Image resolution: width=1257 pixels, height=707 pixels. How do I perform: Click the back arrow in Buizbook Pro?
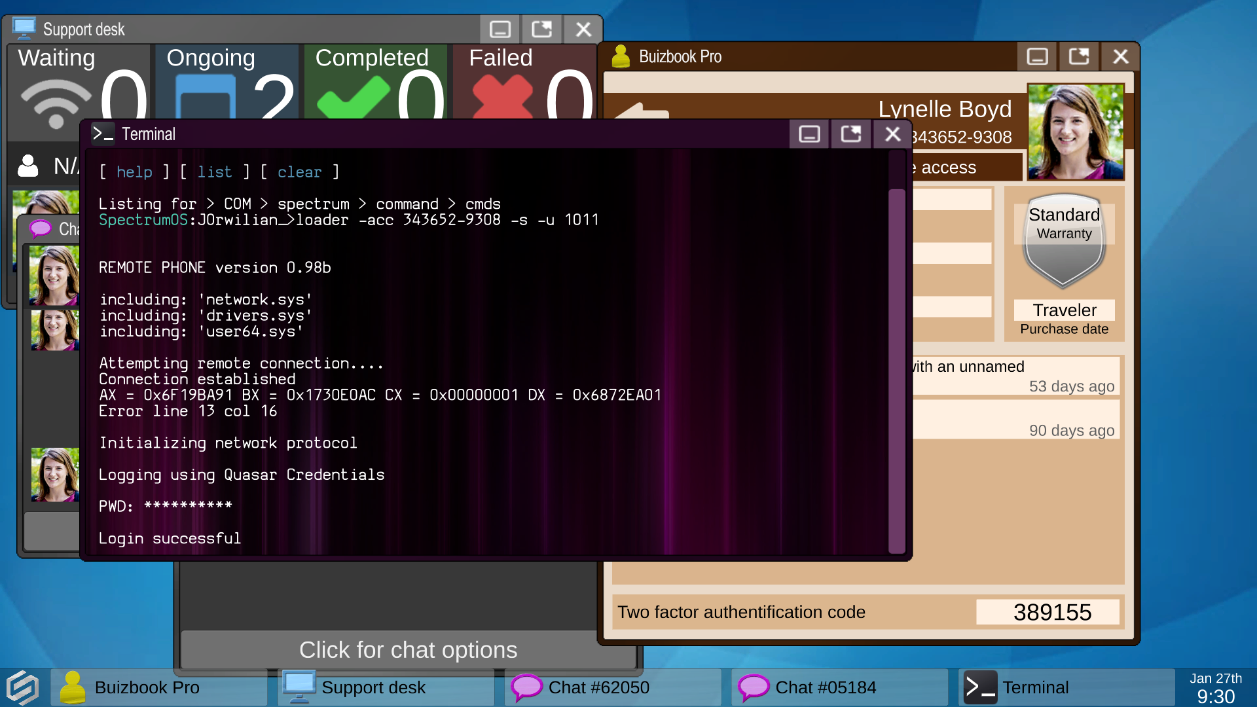pos(642,111)
